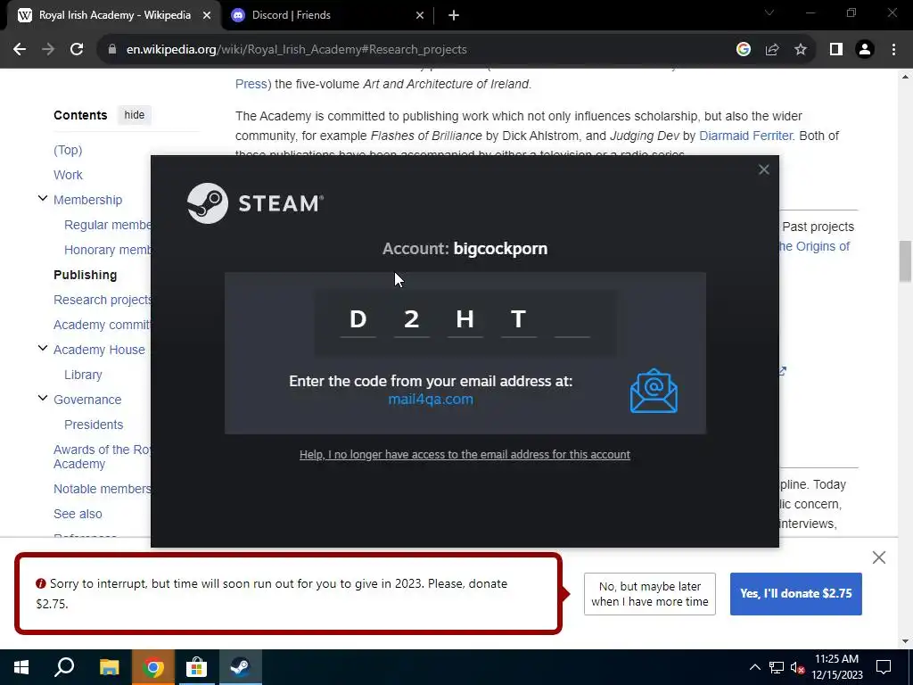Close the Steam verification dialog
The image size is (913, 685).
pyautogui.click(x=763, y=169)
